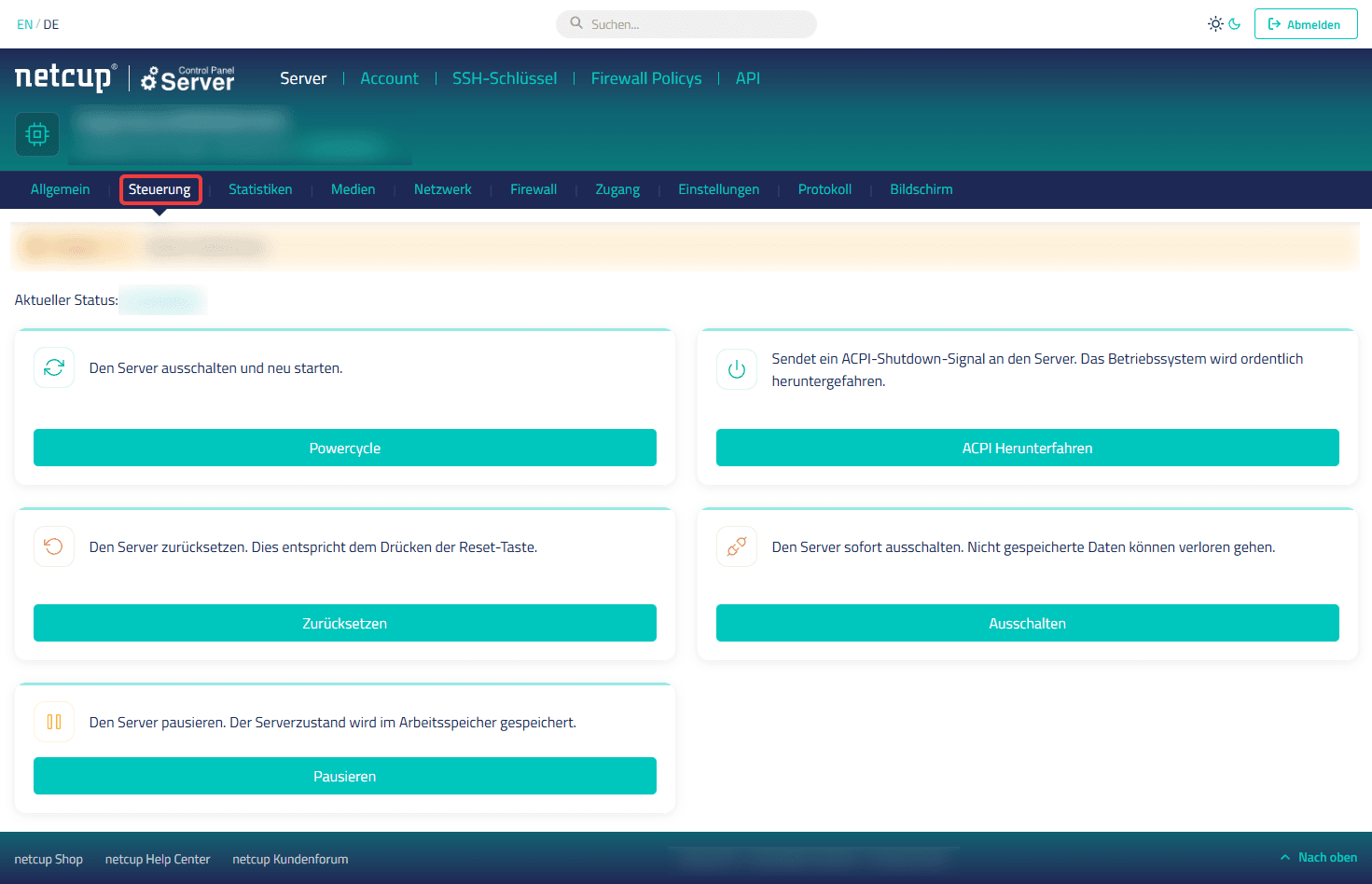Jump back with Nach oben link
Image resolution: width=1372 pixels, height=884 pixels.
point(1319,857)
